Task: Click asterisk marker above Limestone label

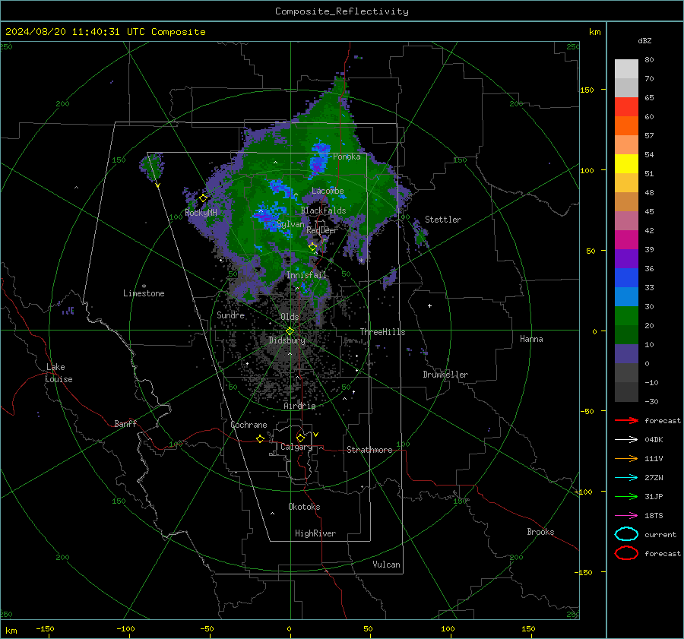Action: (x=144, y=286)
